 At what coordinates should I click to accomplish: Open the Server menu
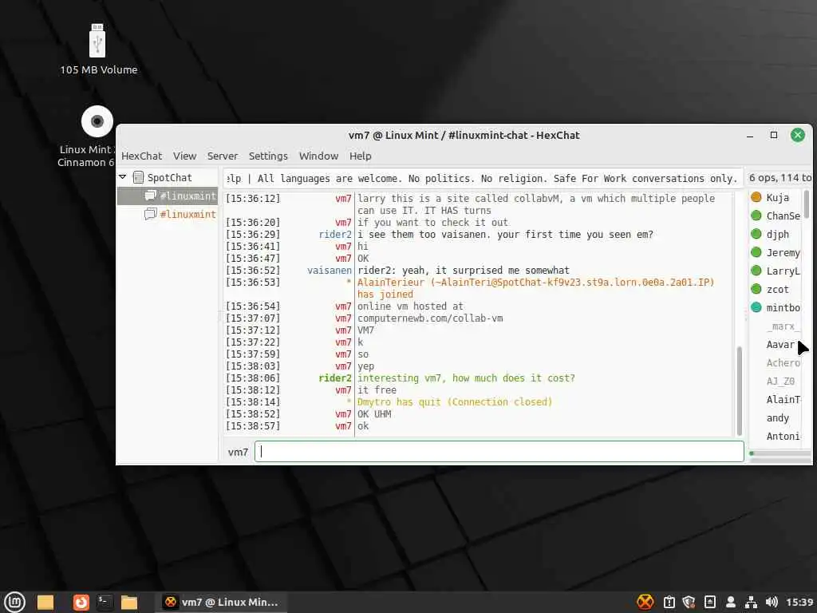(223, 156)
